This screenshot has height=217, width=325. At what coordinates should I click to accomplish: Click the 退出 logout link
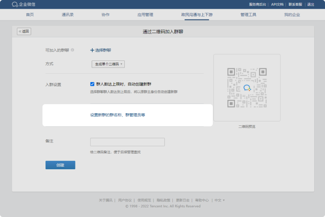click(x=311, y=4)
